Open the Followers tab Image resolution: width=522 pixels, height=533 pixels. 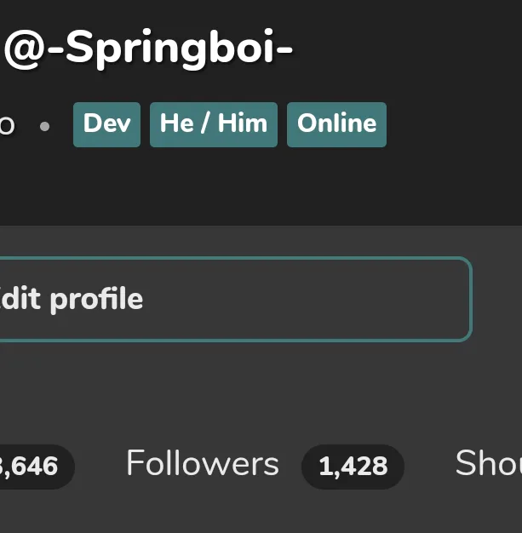[x=203, y=464]
